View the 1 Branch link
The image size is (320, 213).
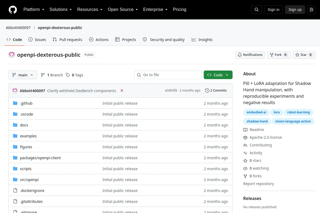pyautogui.click(x=52, y=75)
